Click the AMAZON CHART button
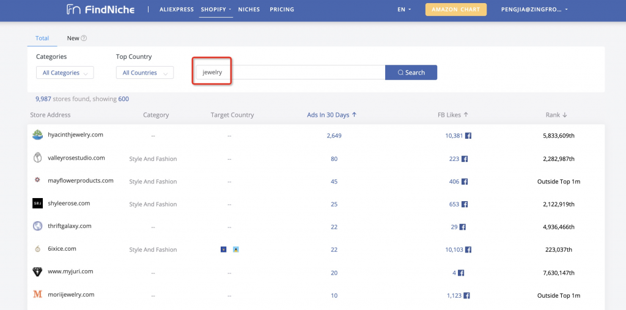This screenshot has height=310, width=626. 456,10
